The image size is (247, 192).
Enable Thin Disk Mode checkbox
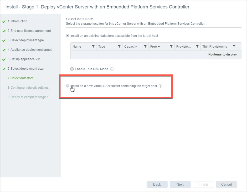click(x=72, y=69)
